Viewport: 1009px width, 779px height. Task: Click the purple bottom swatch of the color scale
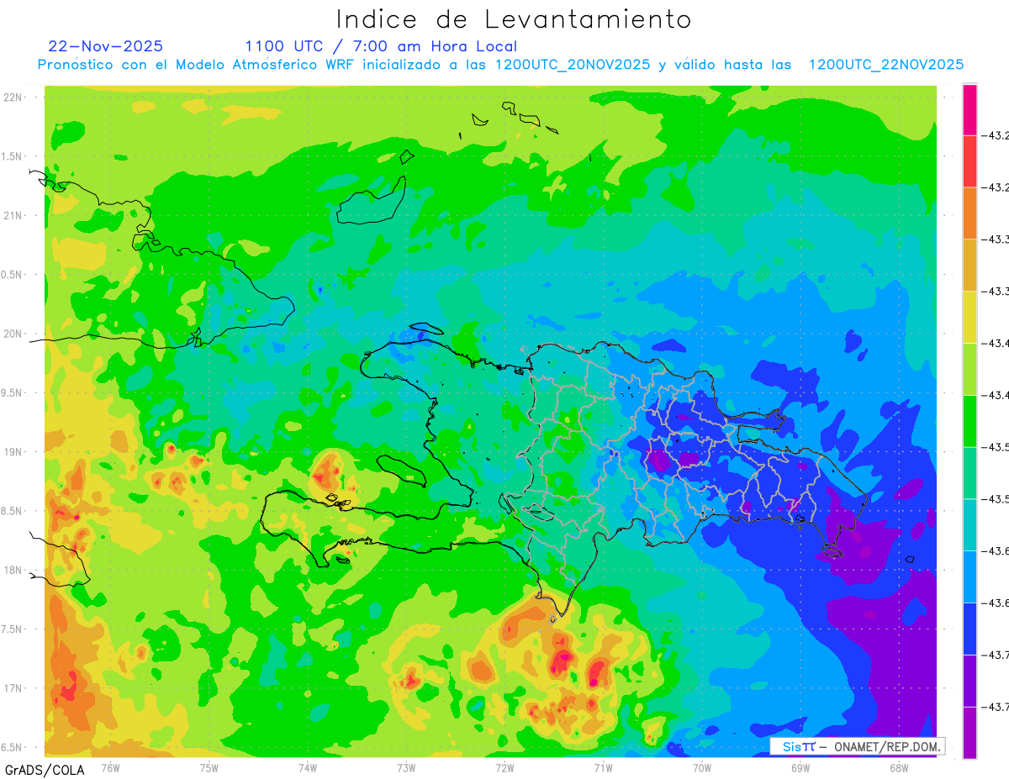point(969,733)
